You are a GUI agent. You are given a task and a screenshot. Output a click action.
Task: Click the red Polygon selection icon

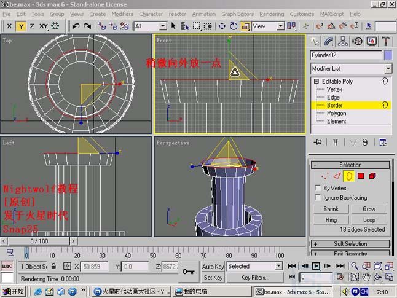click(361, 176)
